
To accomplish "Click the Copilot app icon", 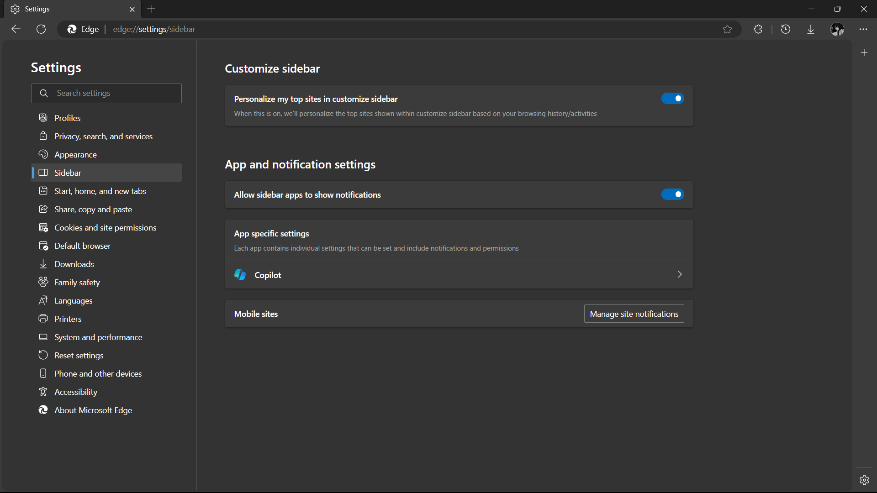I will (x=240, y=274).
